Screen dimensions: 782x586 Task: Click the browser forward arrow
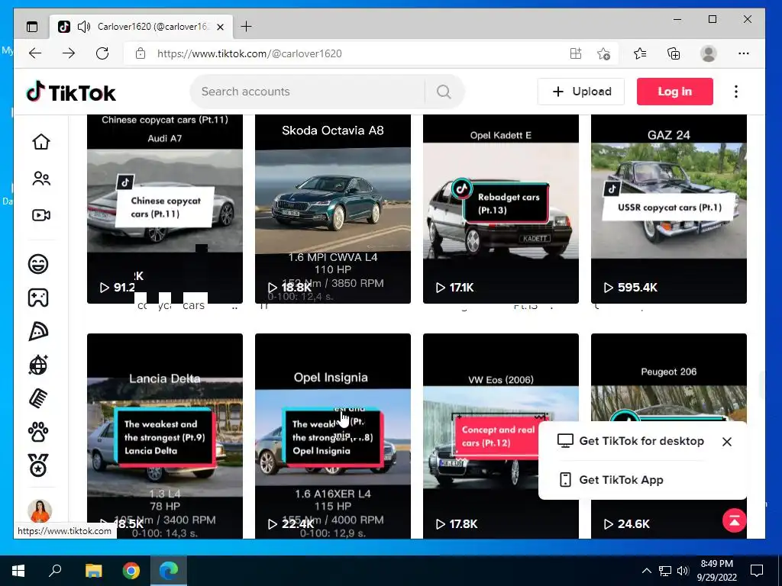coord(69,53)
